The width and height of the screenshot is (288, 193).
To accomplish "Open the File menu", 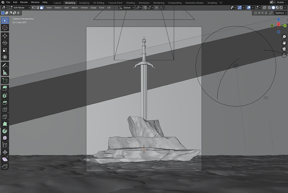I will (8, 3).
